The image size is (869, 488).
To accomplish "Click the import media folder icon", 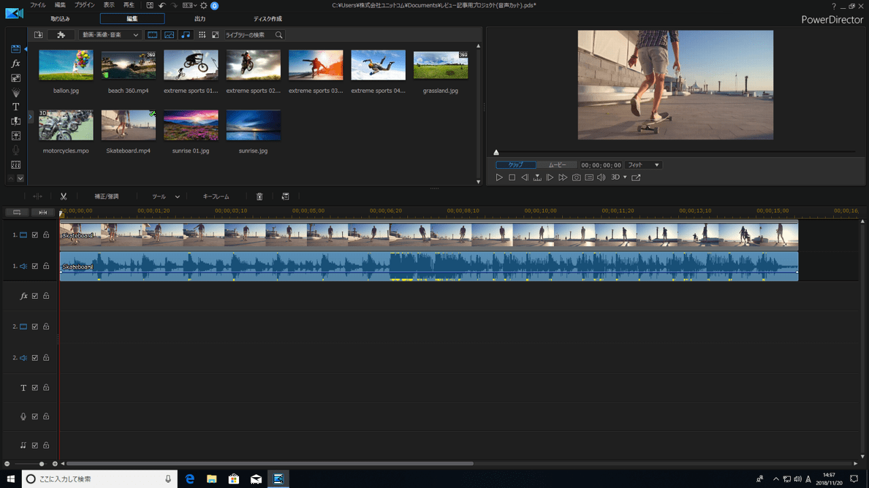I will [x=38, y=35].
